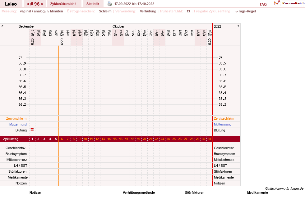305x217 pixels.
Task: Click the left Mittelschmerz row label
Action: click(x=17, y=160)
